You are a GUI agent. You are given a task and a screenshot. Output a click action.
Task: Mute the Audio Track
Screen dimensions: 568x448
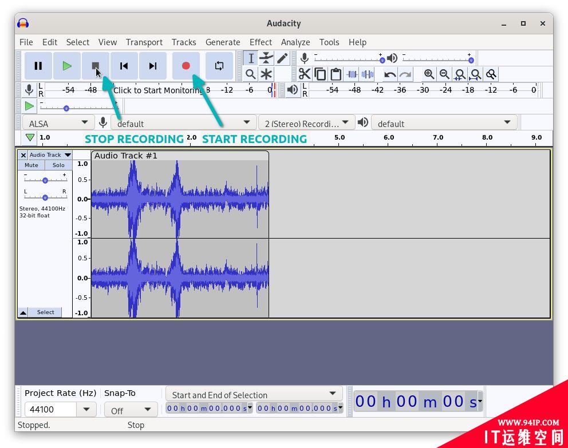[x=31, y=165]
